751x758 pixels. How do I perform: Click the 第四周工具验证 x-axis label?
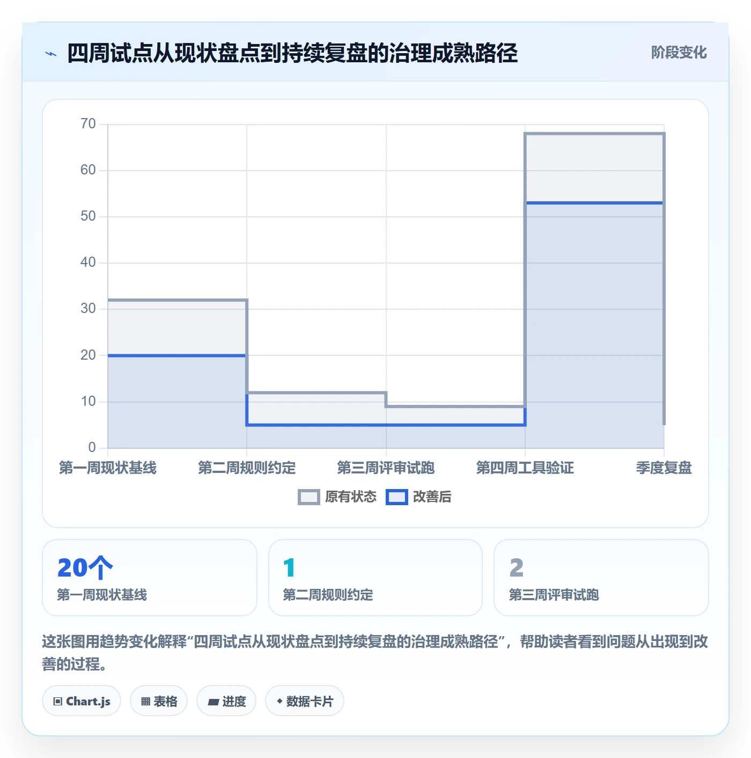[x=525, y=468]
